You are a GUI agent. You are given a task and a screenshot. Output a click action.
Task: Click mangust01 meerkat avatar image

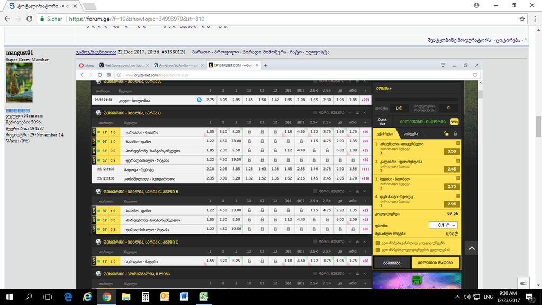[20, 83]
